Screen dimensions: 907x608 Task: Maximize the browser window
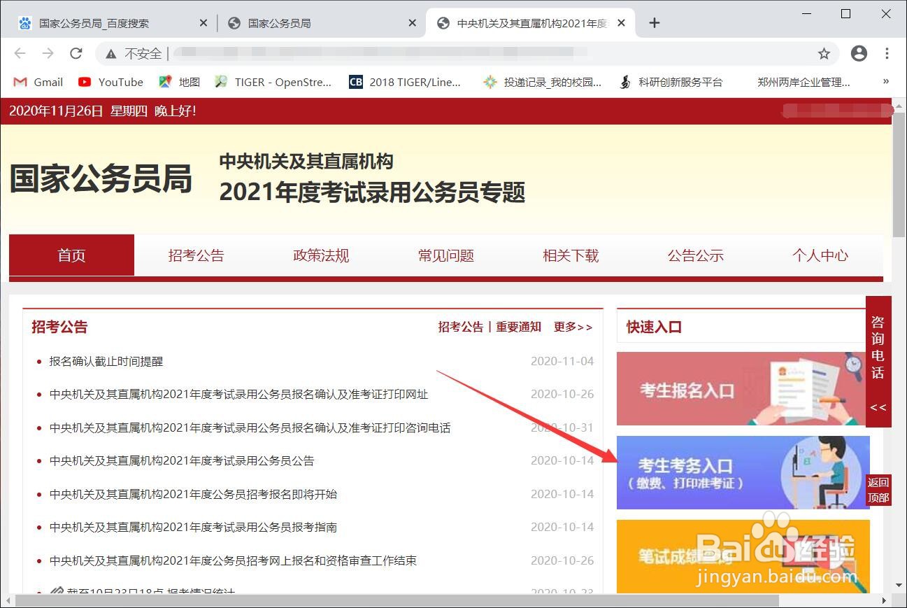846,14
